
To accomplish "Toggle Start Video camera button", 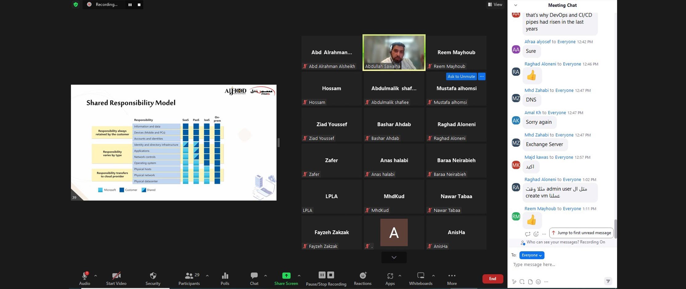I will pos(116,275).
